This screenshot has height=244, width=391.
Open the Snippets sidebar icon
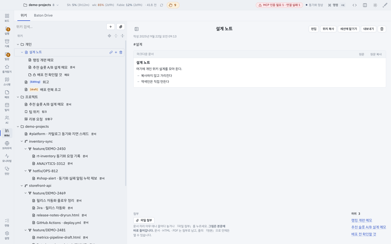coord(7,81)
